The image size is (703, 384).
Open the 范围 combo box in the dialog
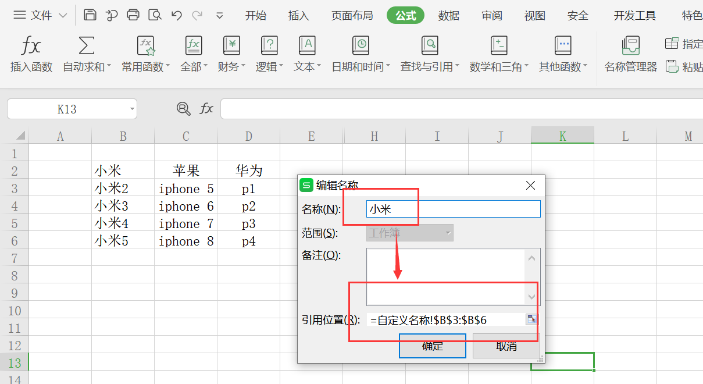coord(409,233)
